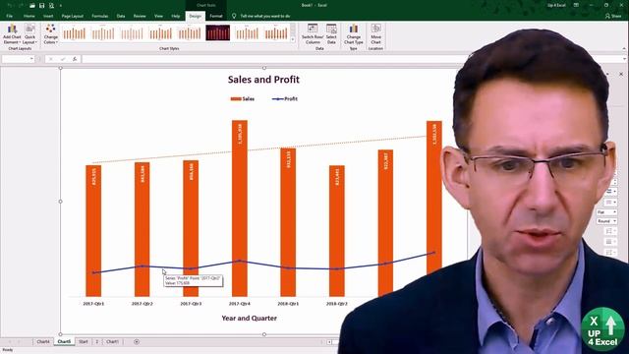Click the Redo arrow in Quick Access toolbar
The width and height of the screenshot is (629, 354).
coord(21,5)
